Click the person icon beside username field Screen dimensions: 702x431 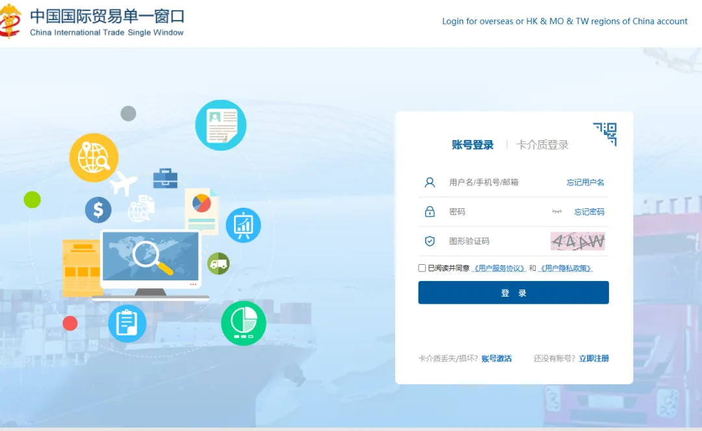430,182
